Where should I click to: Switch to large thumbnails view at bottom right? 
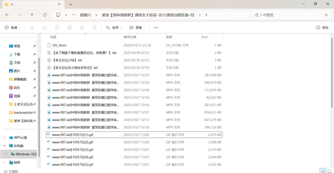click(329, 171)
